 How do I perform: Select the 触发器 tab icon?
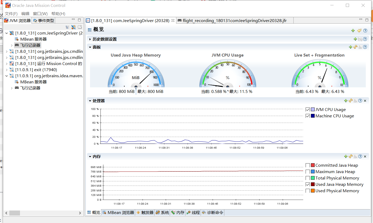[139, 212]
